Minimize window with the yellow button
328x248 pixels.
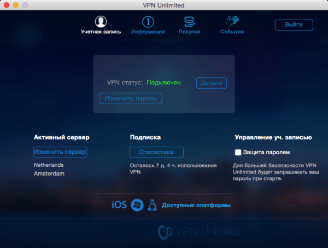(16, 5)
